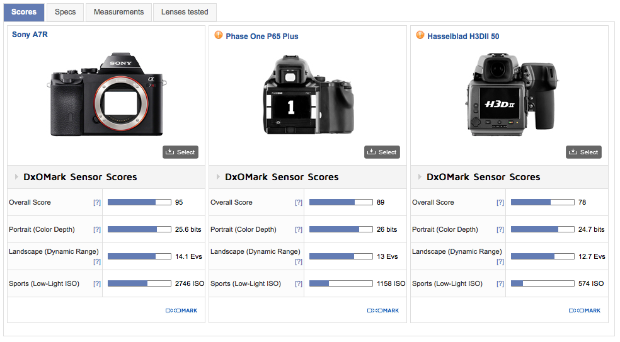The image size is (620, 342).
Task: Click Hasselblad Landscape Dynamic Range bar
Action: pyautogui.click(x=542, y=256)
